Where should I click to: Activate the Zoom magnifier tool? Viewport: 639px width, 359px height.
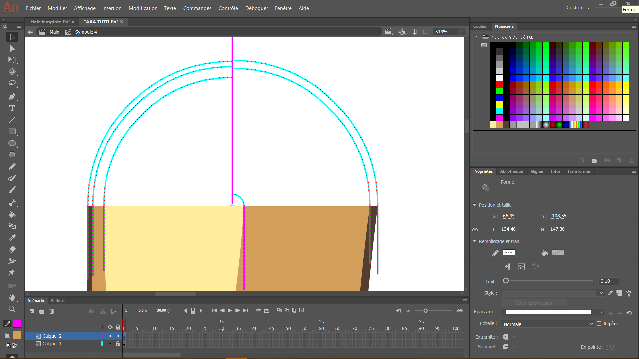pyautogui.click(x=12, y=309)
